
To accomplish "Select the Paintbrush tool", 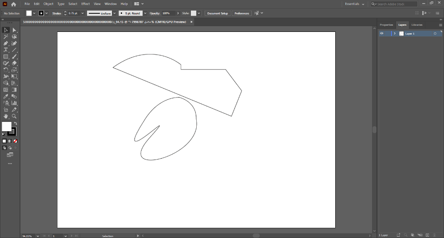I will (x=14, y=57).
